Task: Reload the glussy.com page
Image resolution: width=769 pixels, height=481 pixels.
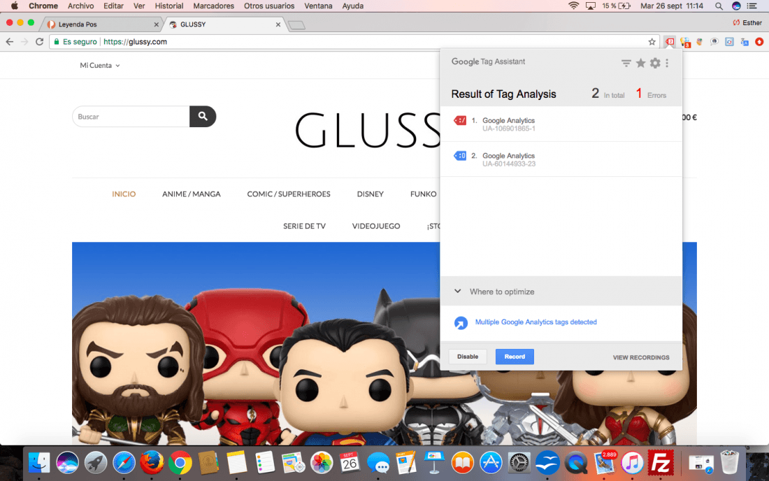Action: [x=40, y=42]
